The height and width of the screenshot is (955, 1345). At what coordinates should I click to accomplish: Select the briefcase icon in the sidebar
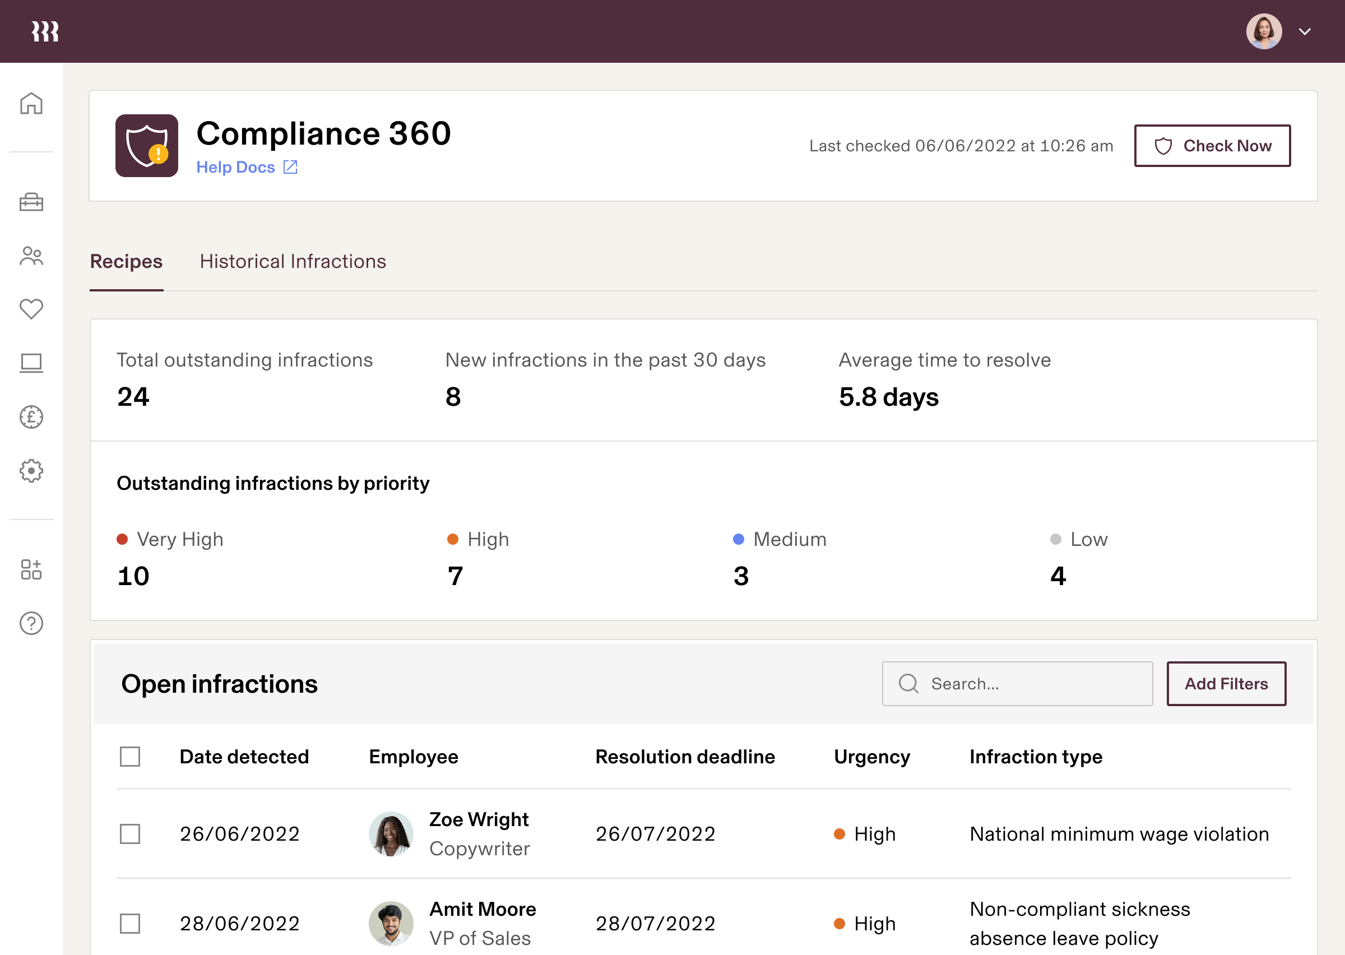pyautogui.click(x=31, y=202)
